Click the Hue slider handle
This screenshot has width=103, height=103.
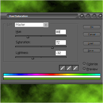(x=28, y=37)
